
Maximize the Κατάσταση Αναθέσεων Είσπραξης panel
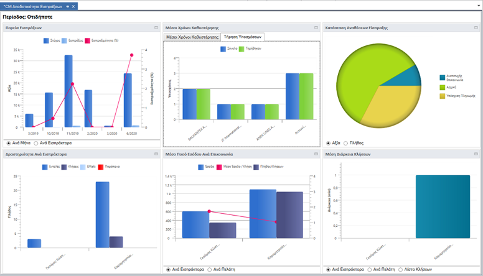coord(476,28)
